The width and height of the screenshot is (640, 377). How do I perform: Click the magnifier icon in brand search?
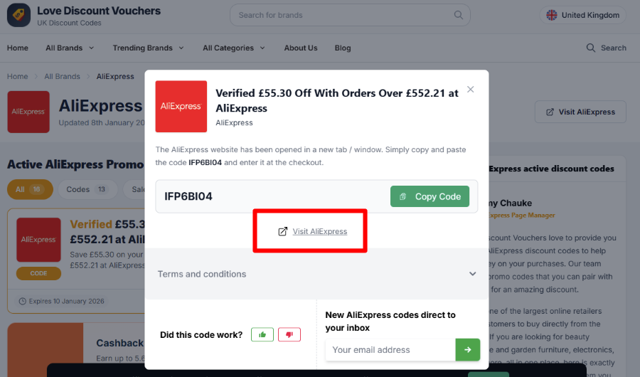[459, 15]
